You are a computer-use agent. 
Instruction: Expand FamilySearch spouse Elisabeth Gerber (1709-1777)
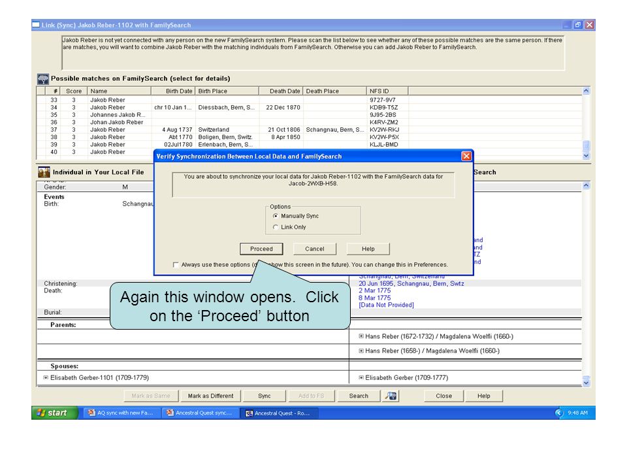tap(361, 378)
